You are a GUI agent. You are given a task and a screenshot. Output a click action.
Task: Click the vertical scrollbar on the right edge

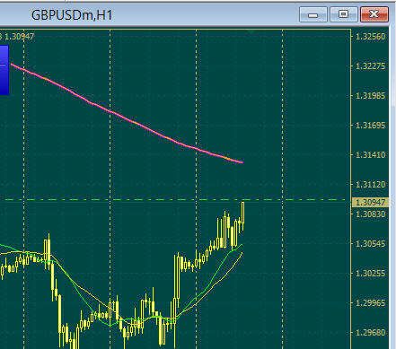[x=393, y=188]
